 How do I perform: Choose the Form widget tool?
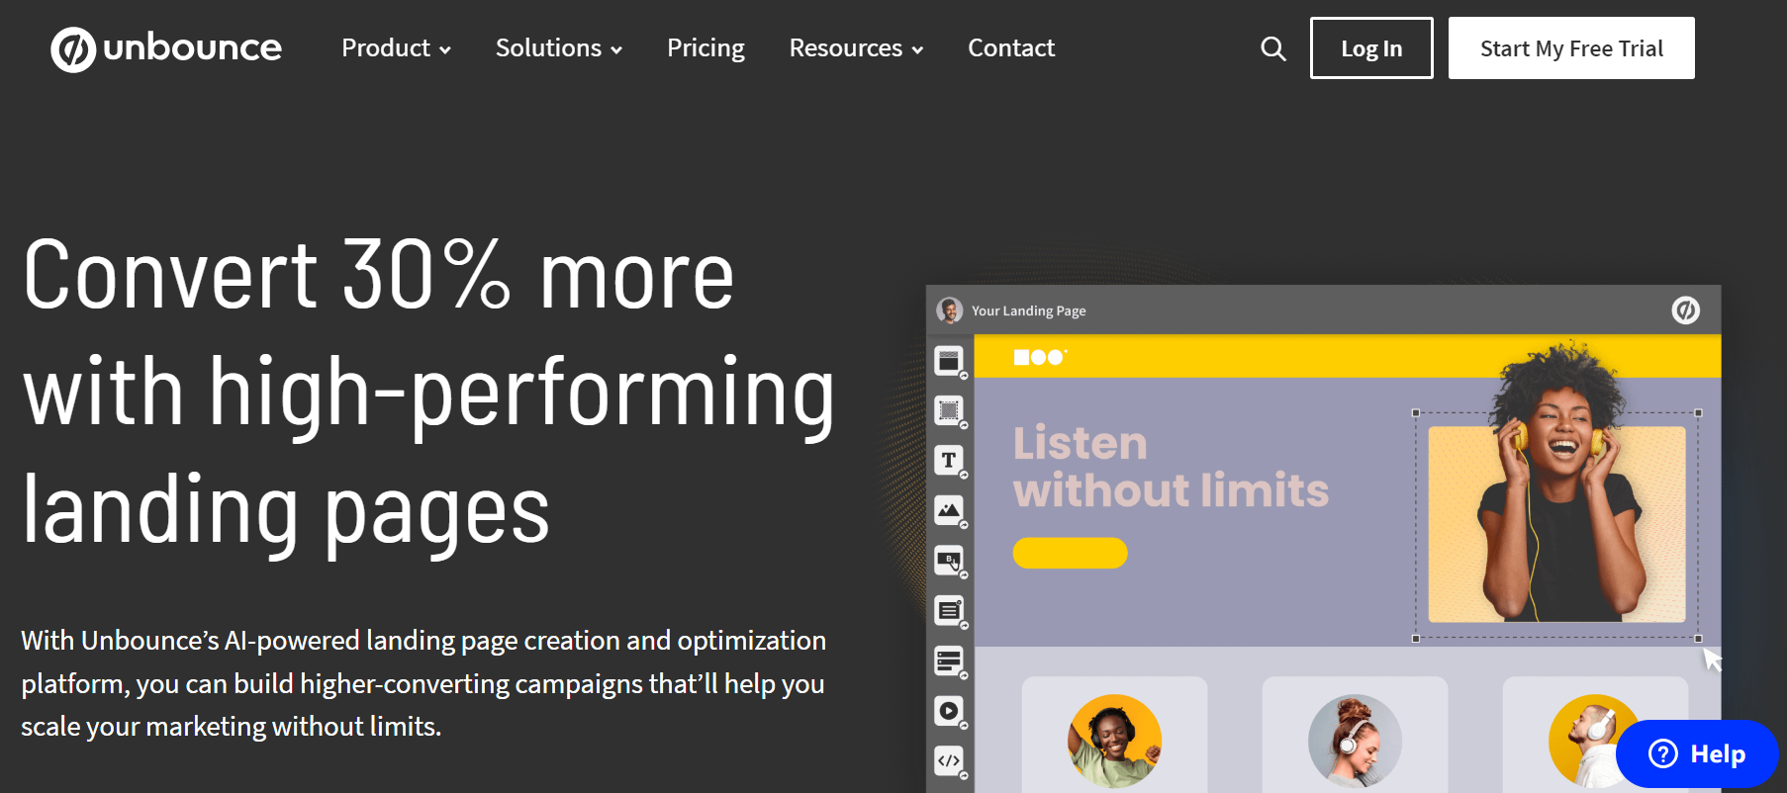949,611
